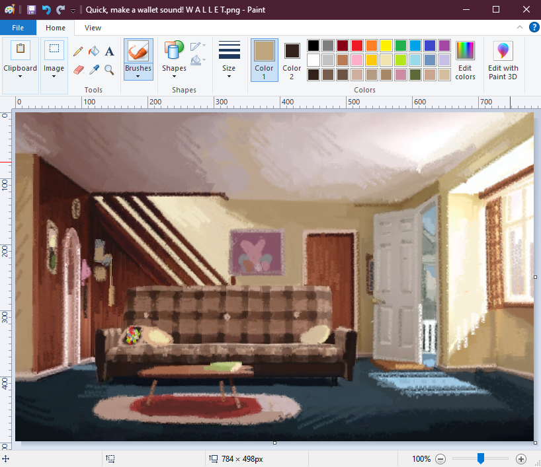Pick the lime color swatch
Screen dimensions: 541x467
401,60
